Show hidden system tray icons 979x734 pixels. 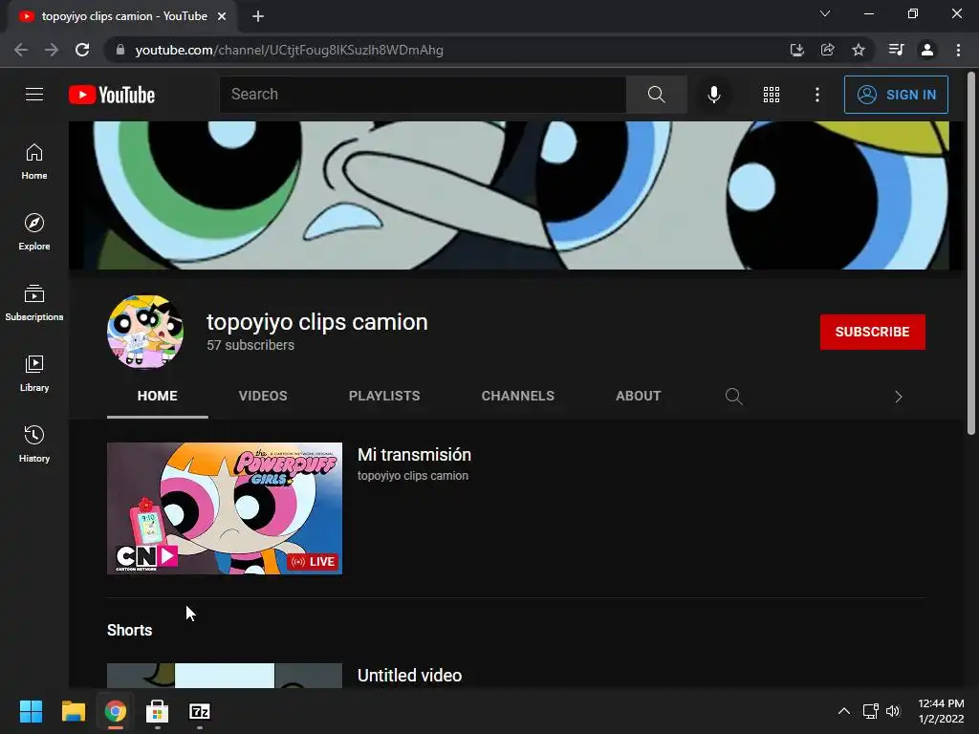tap(843, 711)
